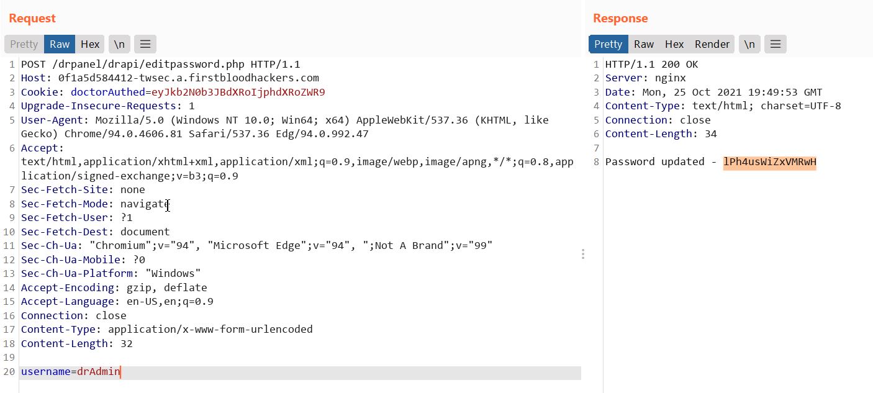Switch Request view to Pretty tab
873x393 pixels.
[24, 44]
